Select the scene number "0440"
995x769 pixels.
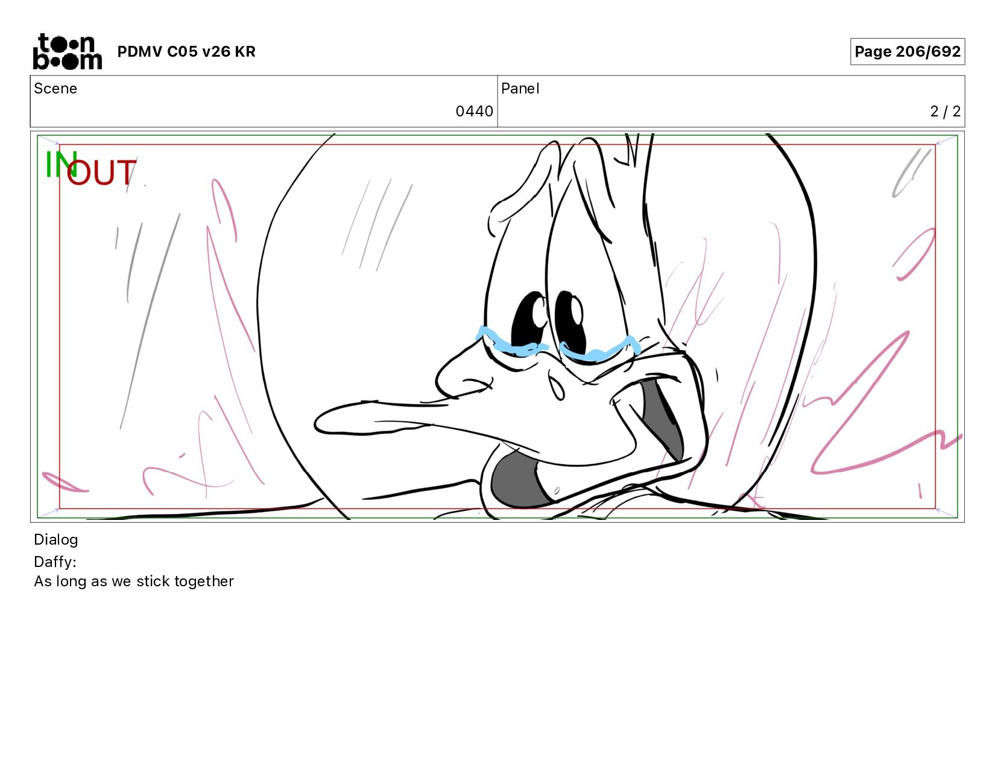474,112
